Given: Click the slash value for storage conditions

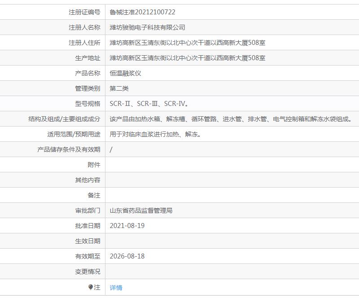Looking at the screenshot, I should (x=111, y=149).
